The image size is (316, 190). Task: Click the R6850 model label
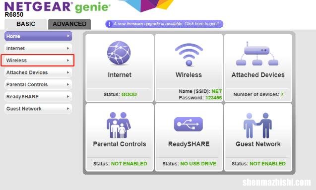click(x=14, y=15)
